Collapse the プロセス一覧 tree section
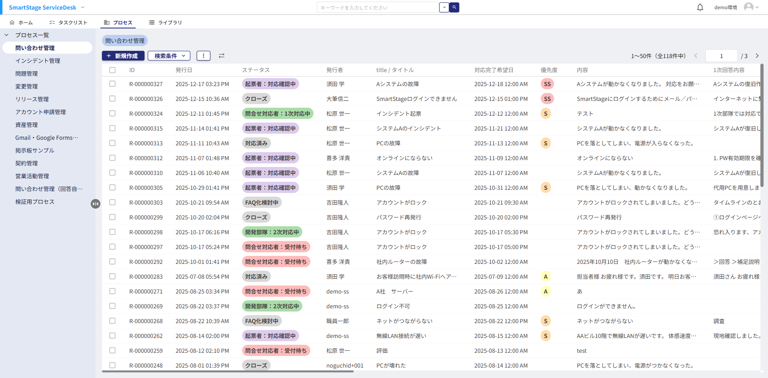 [6, 35]
